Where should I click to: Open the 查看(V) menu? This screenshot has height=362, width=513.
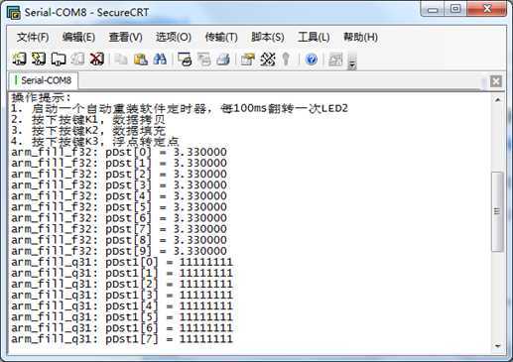(x=126, y=37)
